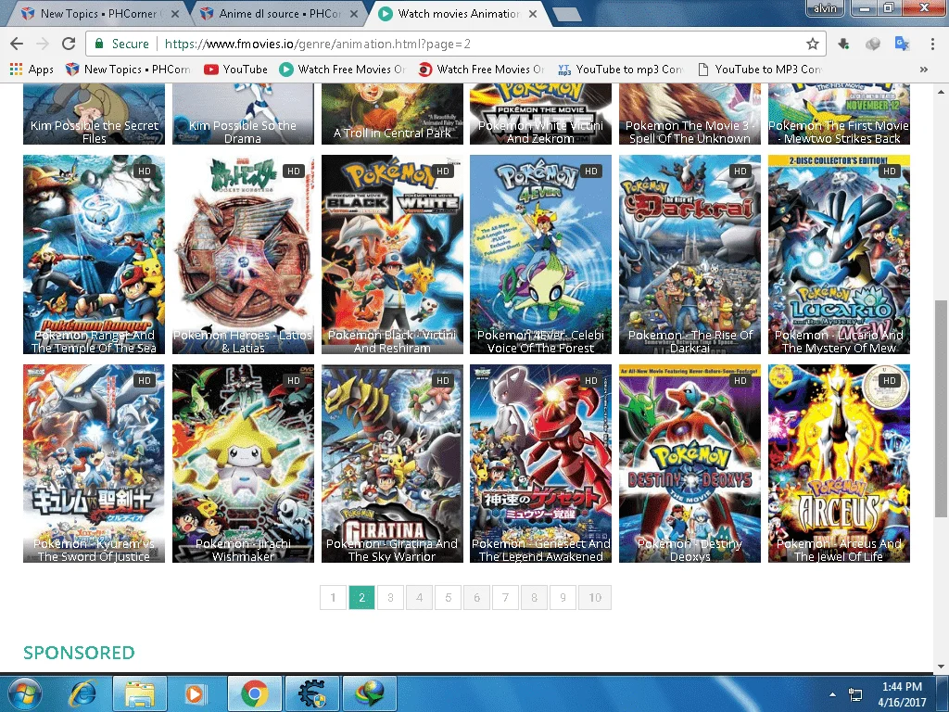Open the Windows Start button
949x712 pixels.
point(23,693)
